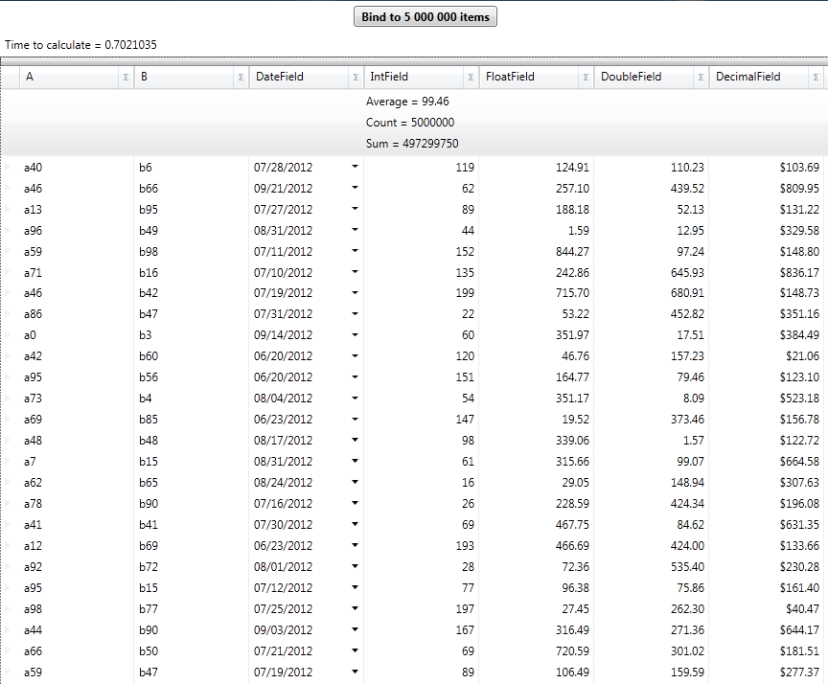Image resolution: width=828 pixels, height=684 pixels.
Task: Click the DoubleField header sigma icon
Action: [701, 77]
